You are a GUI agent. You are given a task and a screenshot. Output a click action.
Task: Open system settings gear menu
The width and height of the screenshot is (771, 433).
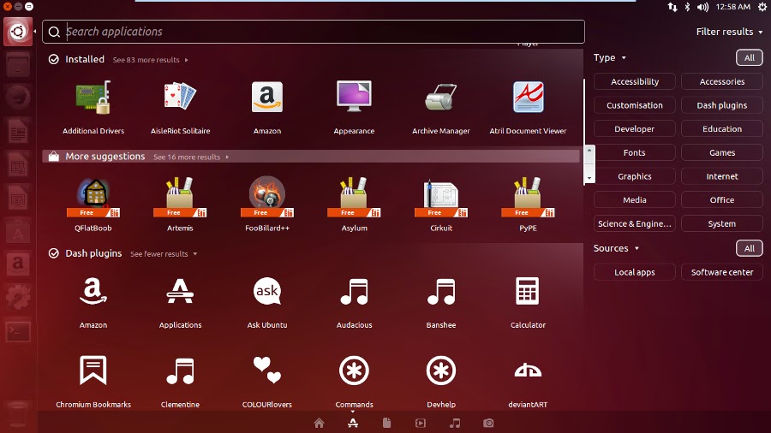click(762, 6)
